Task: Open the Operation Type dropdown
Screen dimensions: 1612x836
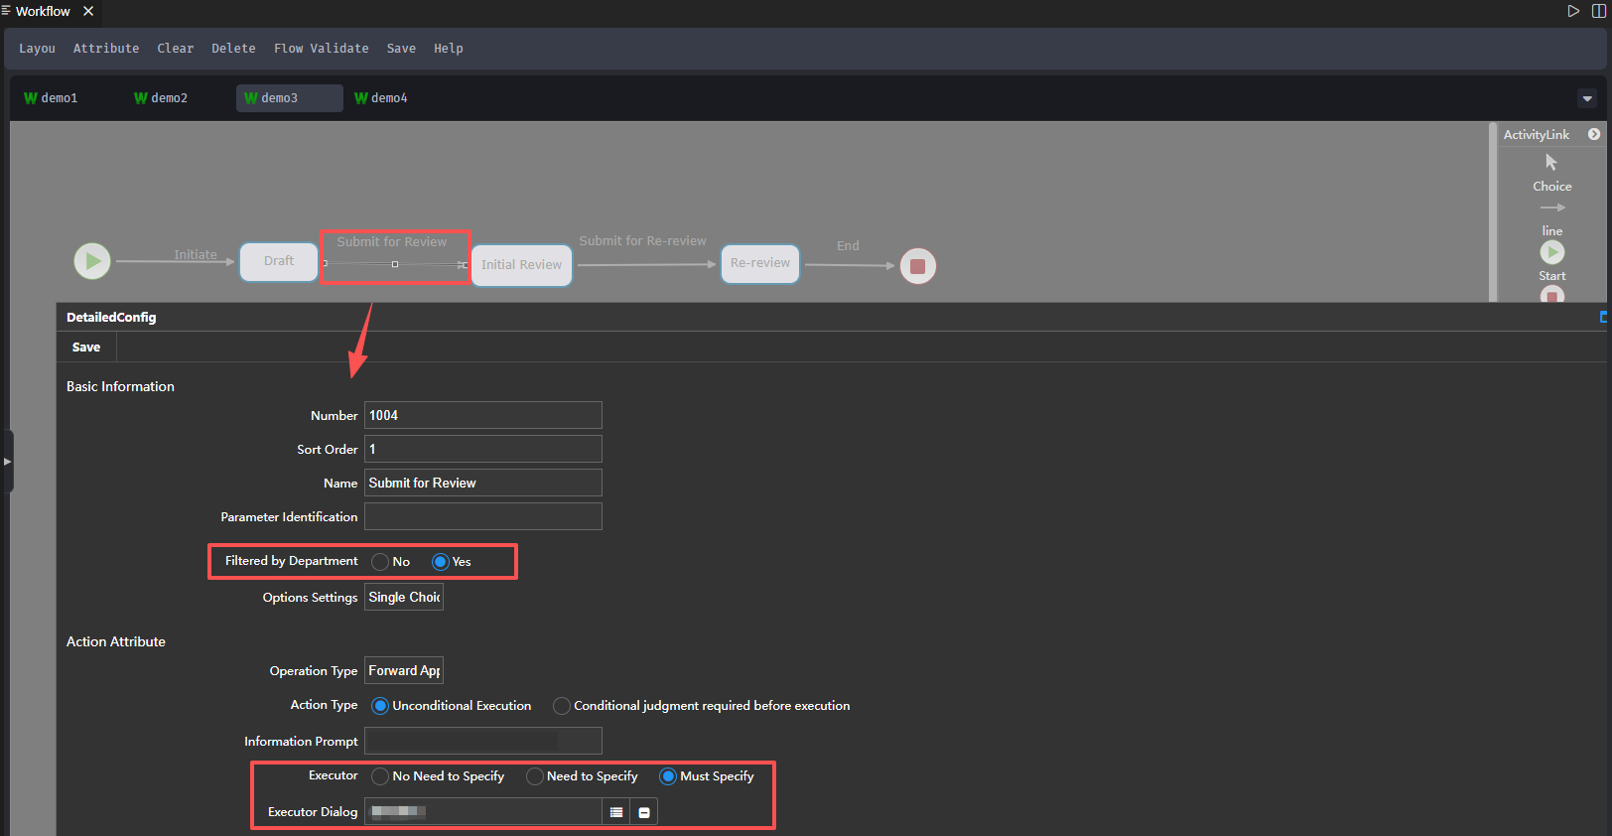Action: [x=404, y=671]
